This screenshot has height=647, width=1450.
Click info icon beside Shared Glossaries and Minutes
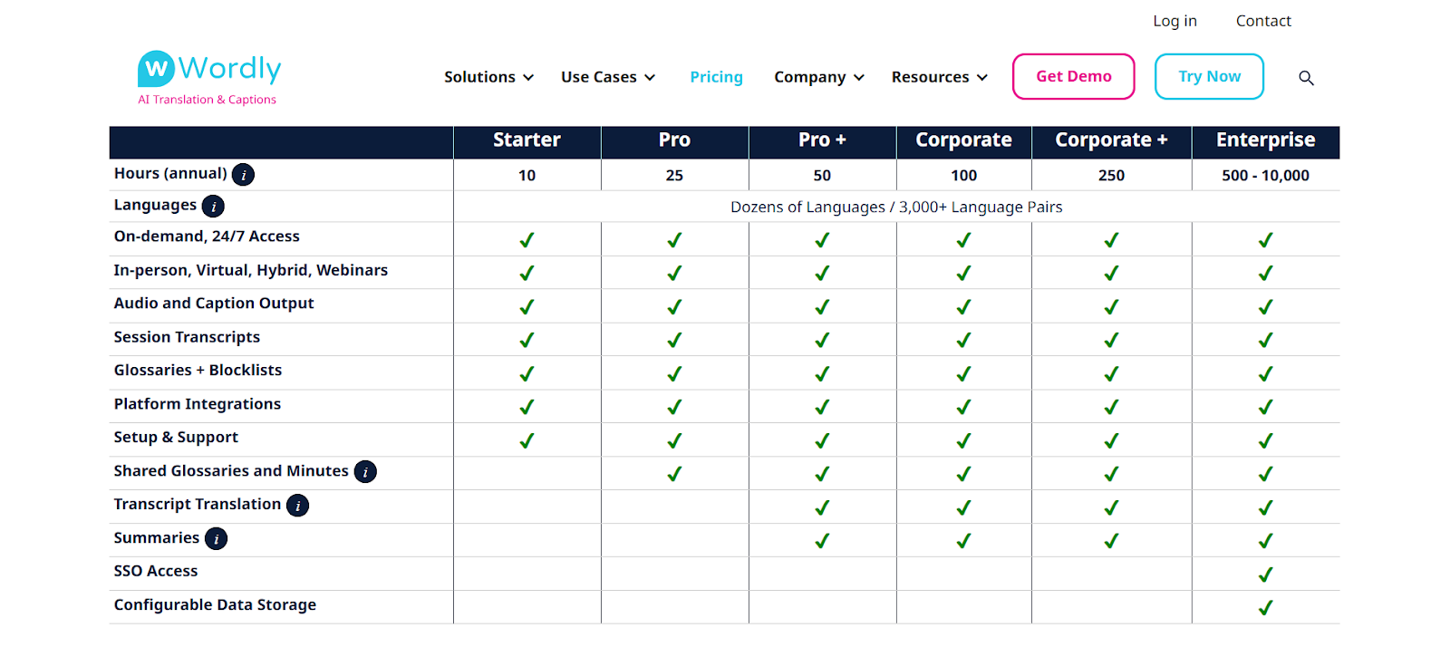pyautogui.click(x=365, y=472)
